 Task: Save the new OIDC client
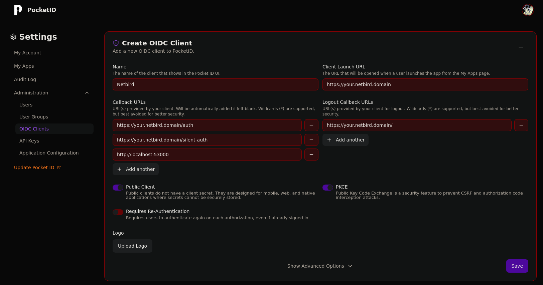point(517,266)
